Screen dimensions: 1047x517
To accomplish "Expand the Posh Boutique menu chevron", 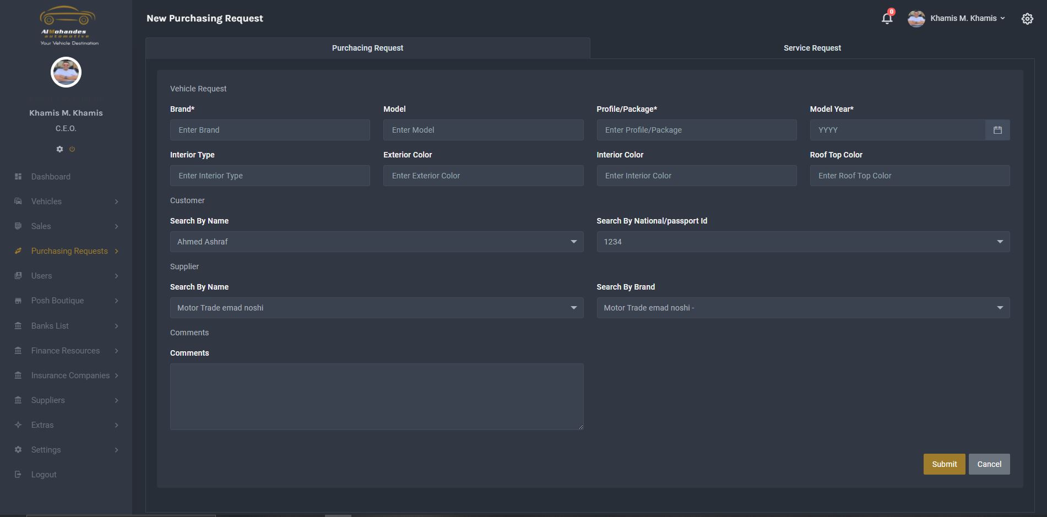I will click(116, 301).
